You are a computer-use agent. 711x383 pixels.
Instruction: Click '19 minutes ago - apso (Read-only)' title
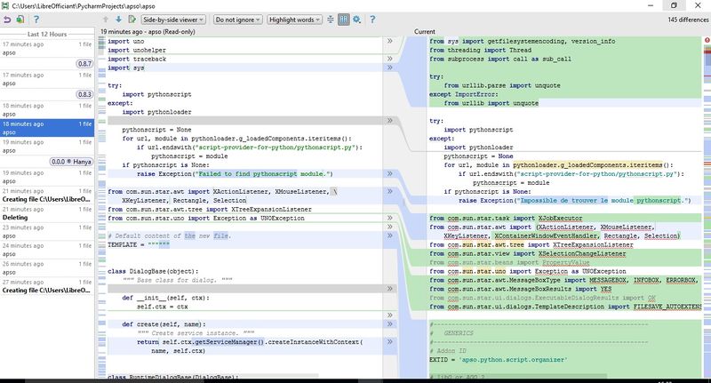pos(148,31)
